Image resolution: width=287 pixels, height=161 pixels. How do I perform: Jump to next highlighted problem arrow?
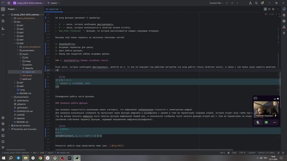279,14
